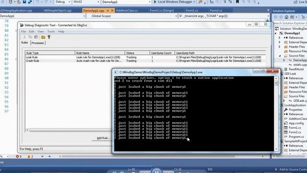Click pending changes clock icon in Solution Explorer
307x173 pixels.
pos(303,17)
